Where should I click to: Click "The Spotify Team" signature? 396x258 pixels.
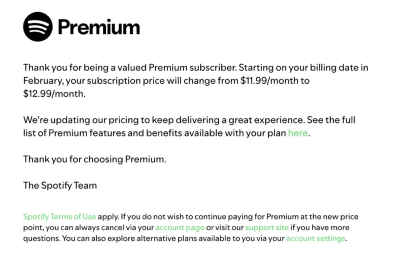tap(60, 185)
